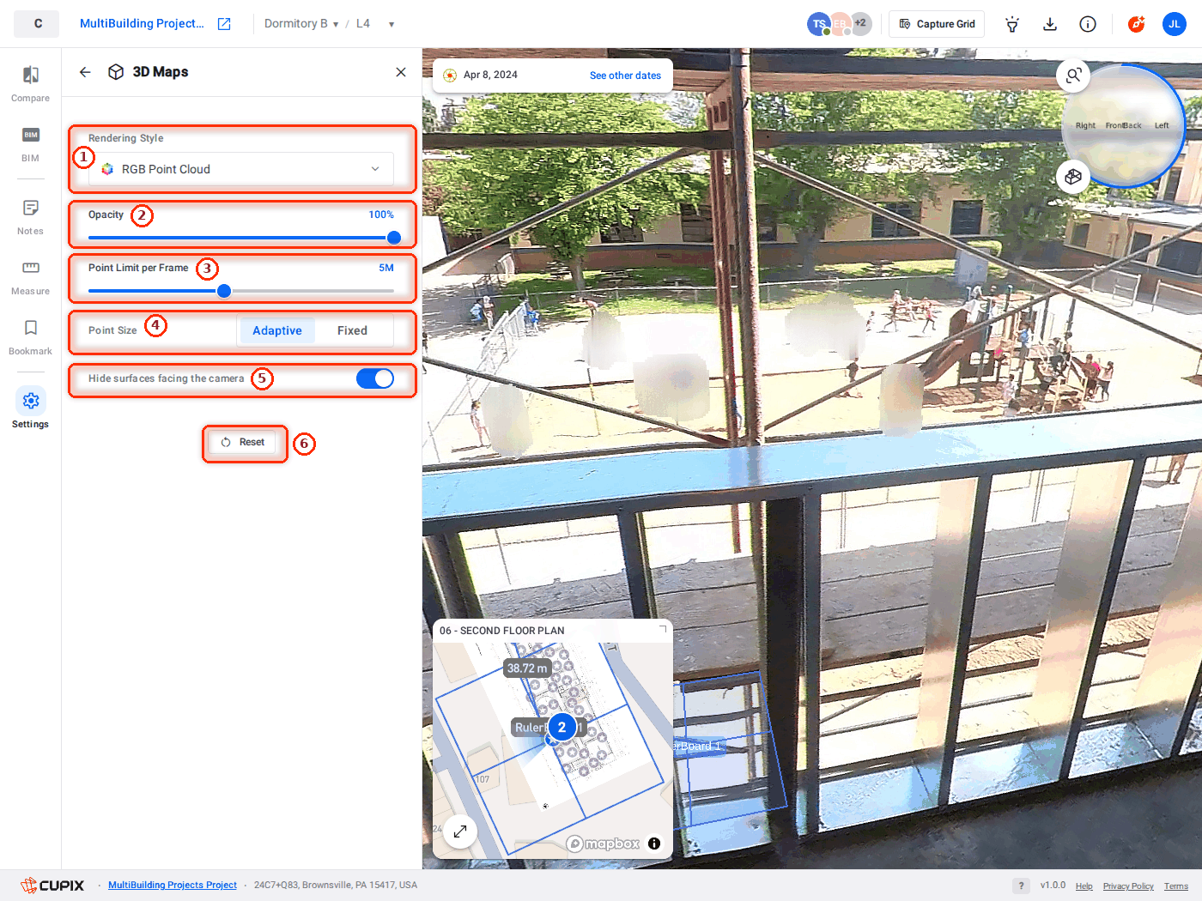Click the C workspace logo button
This screenshot has width=1202, height=901.
(x=37, y=24)
